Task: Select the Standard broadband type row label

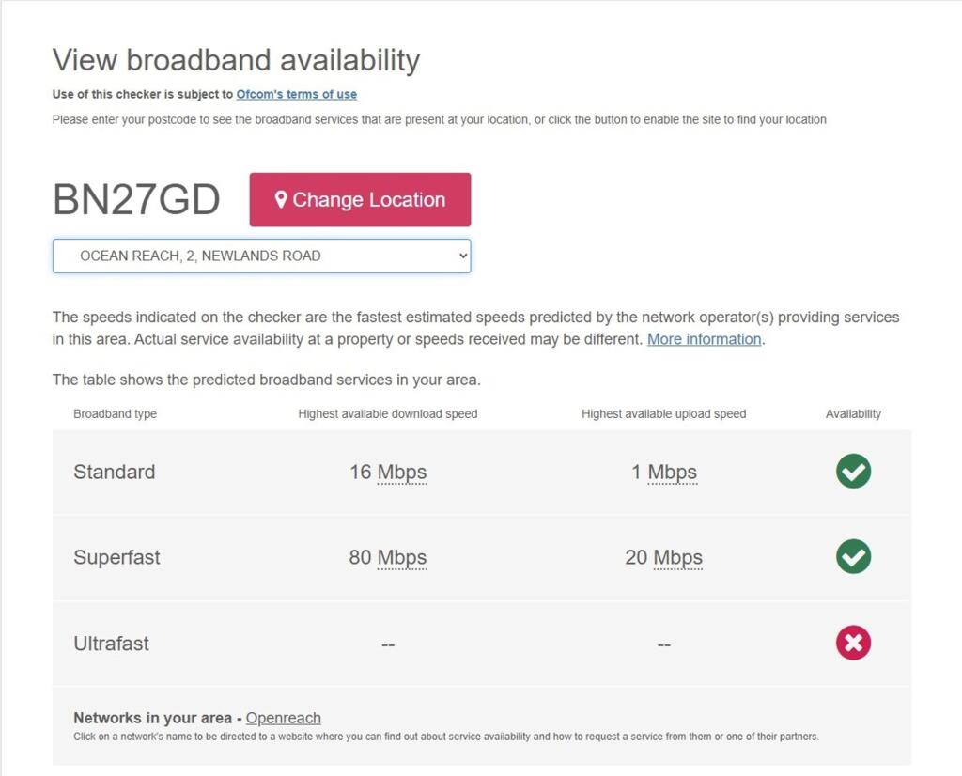Action: pos(115,472)
